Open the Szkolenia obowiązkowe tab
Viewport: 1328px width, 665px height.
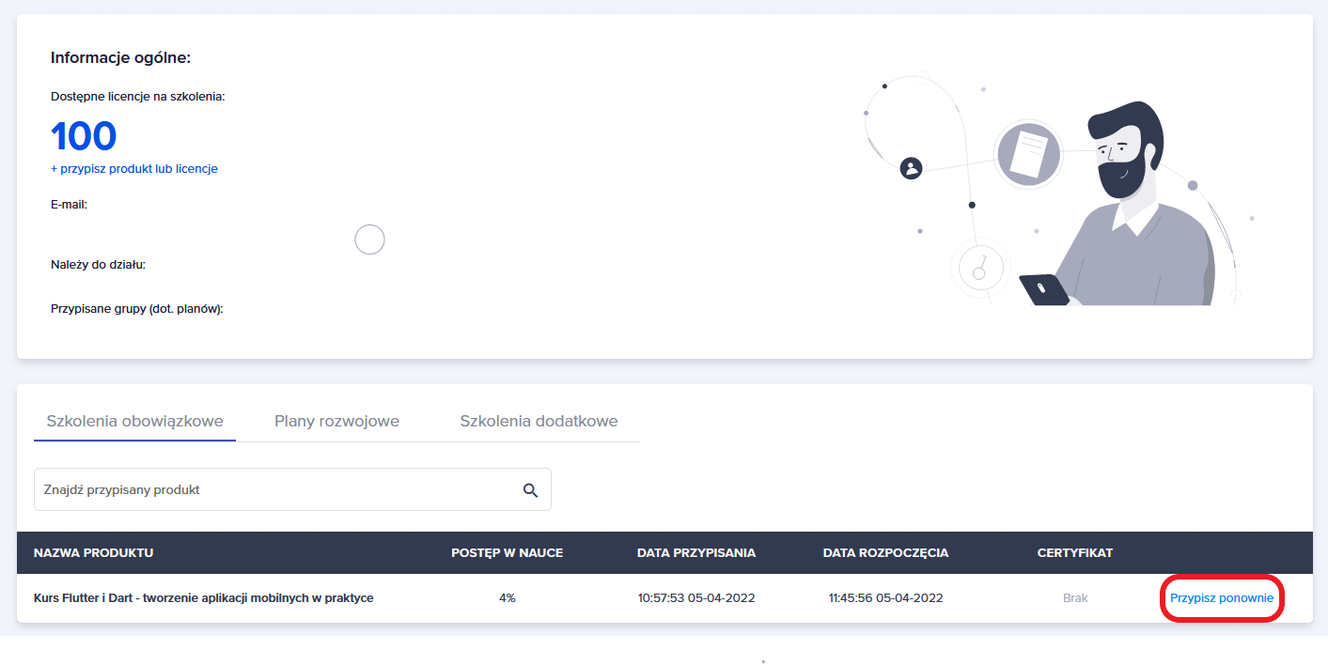tap(134, 421)
